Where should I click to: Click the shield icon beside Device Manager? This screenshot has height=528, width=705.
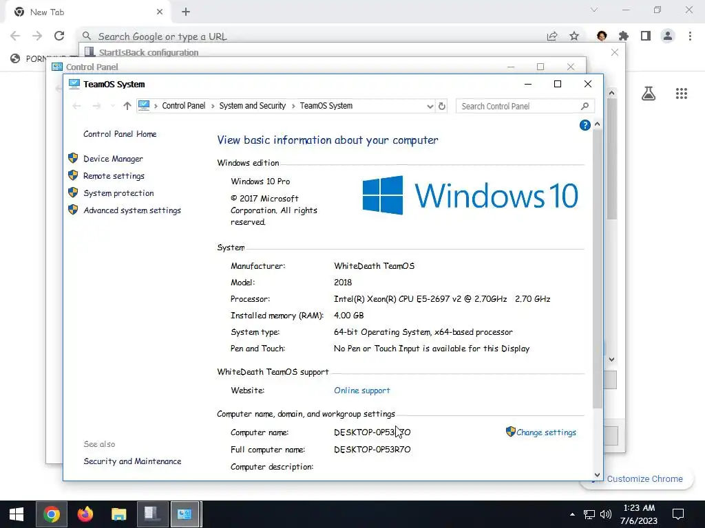[x=73, y=158]
